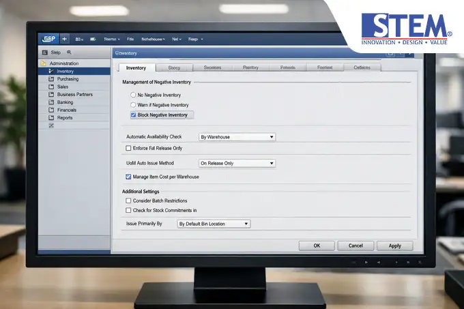This screenshot has width=464, height=309.
Task: Switch to the Seostons tab
Action: 212,68
